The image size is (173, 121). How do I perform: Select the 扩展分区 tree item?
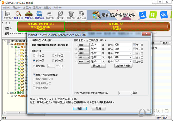19,93
